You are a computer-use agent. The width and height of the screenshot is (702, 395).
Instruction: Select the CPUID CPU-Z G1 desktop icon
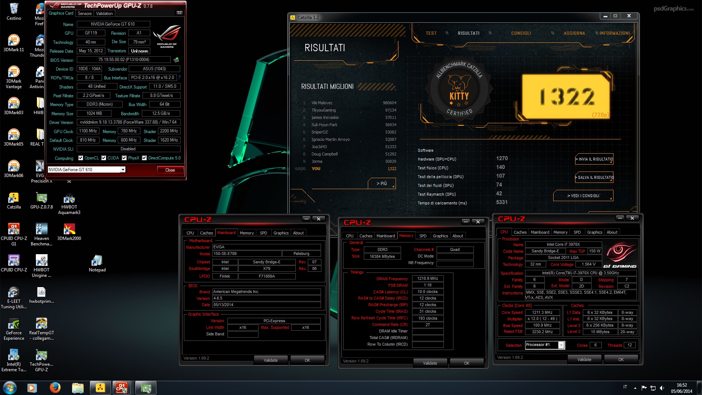click(14, 234)
